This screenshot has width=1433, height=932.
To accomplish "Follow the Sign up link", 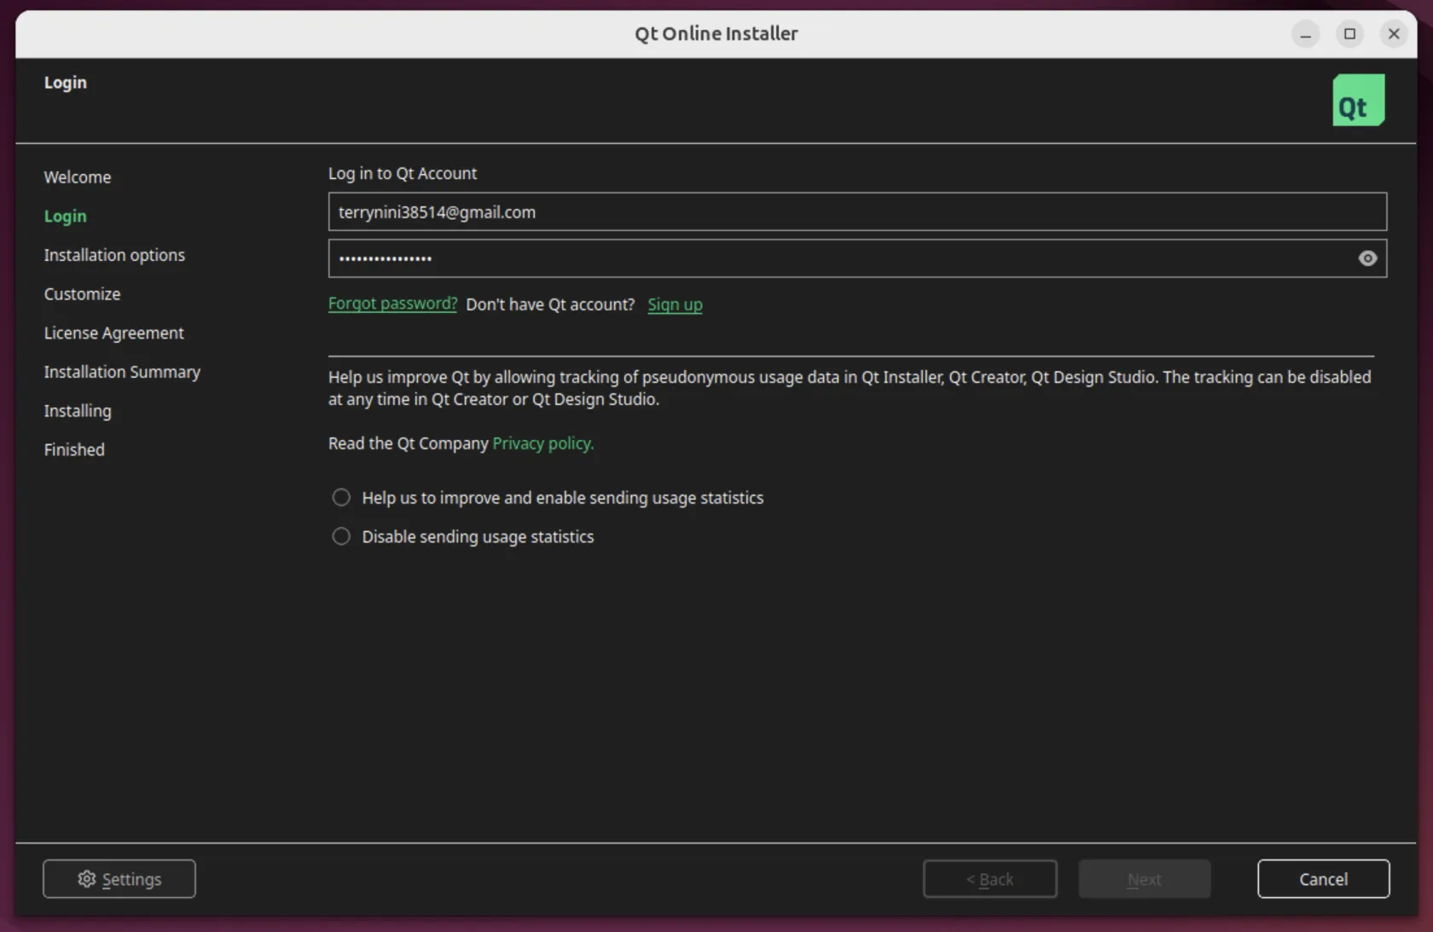I will (x=675, y=304).
